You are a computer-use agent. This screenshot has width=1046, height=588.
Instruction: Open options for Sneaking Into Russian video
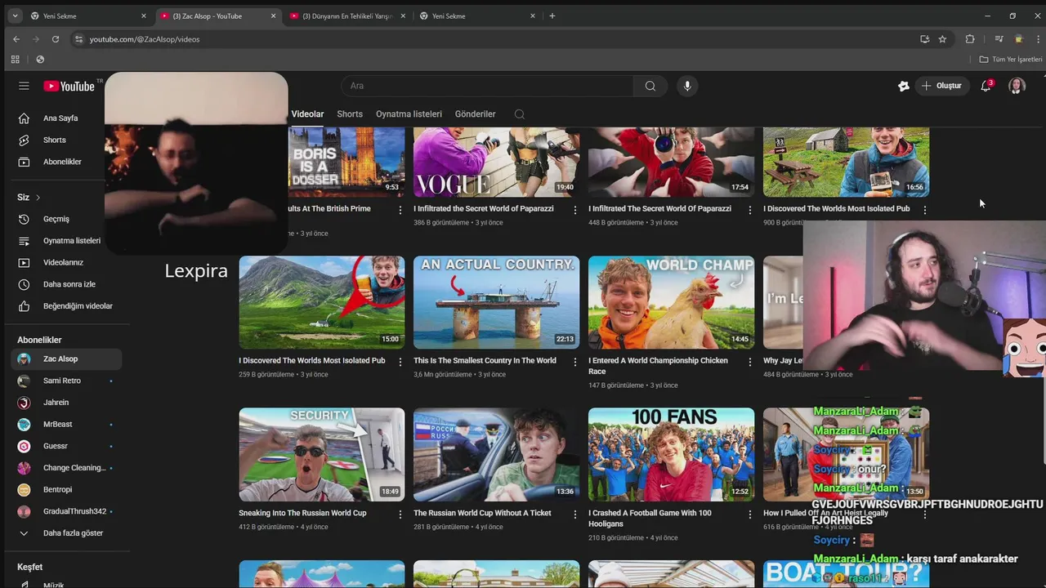[x=400, y=514]
